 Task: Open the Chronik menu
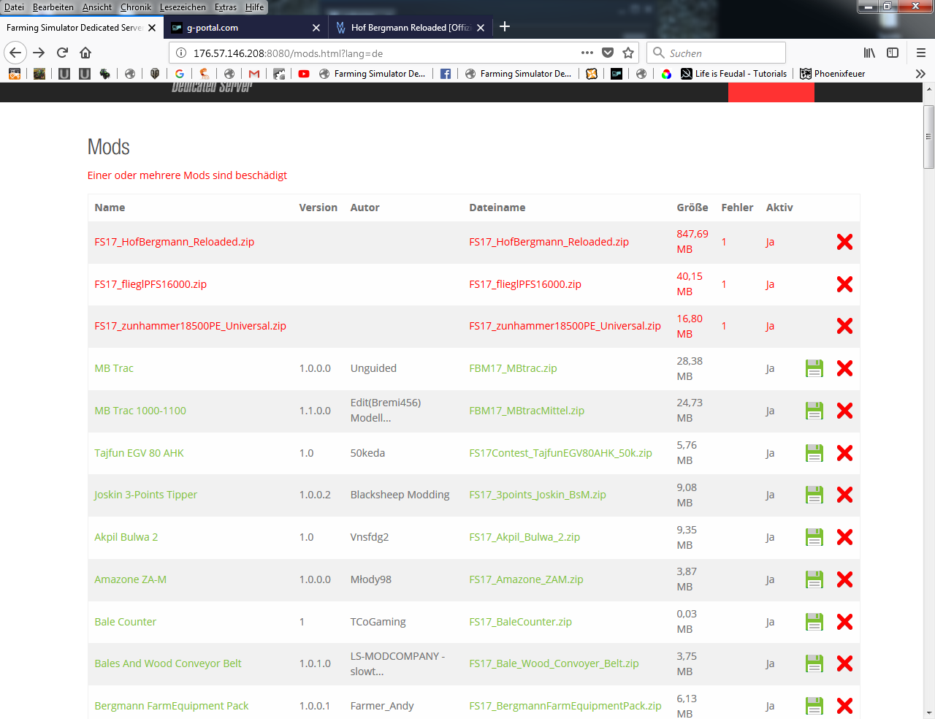coord(136,7)
